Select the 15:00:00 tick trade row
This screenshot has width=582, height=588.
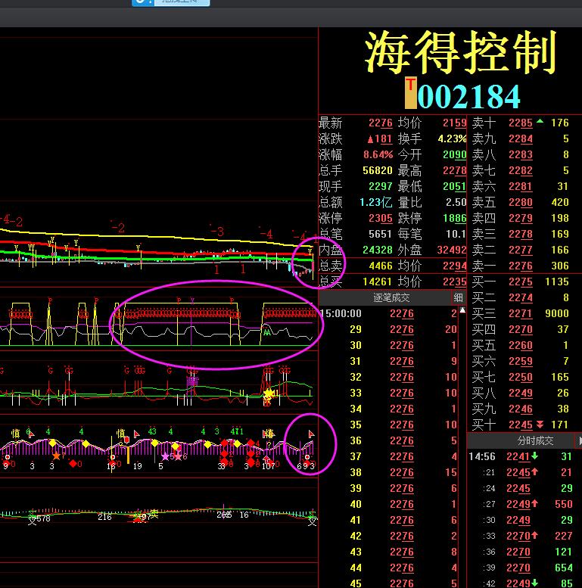pos(388,313)
